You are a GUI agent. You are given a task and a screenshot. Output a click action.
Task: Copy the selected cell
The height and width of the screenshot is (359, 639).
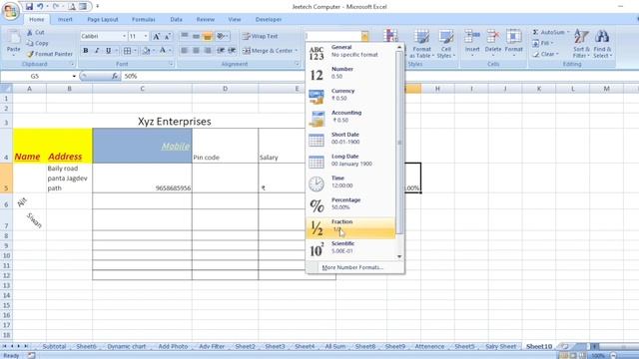coord(37,43)
